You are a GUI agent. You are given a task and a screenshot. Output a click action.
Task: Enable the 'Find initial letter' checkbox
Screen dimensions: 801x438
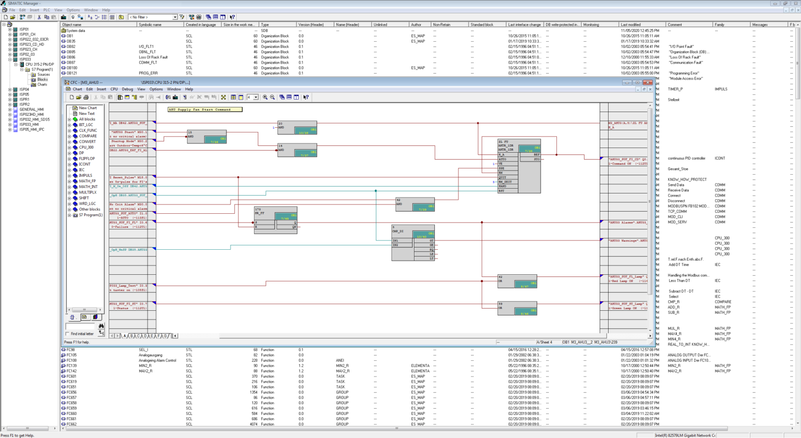click(68, 334)
